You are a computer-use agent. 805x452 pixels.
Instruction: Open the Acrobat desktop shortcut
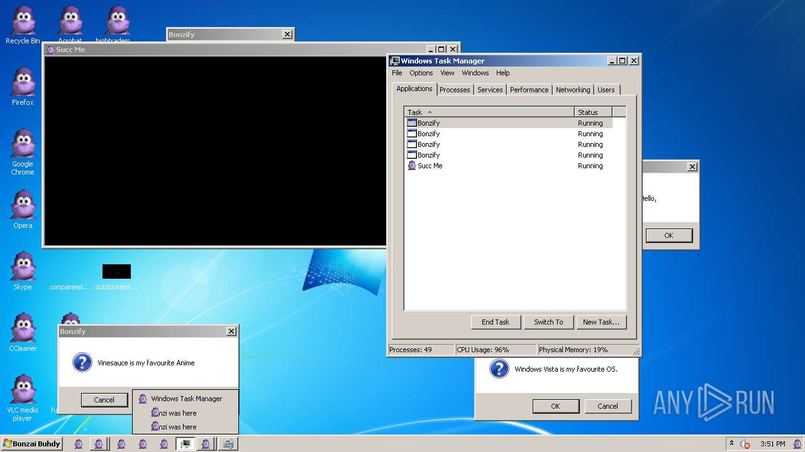70,26
